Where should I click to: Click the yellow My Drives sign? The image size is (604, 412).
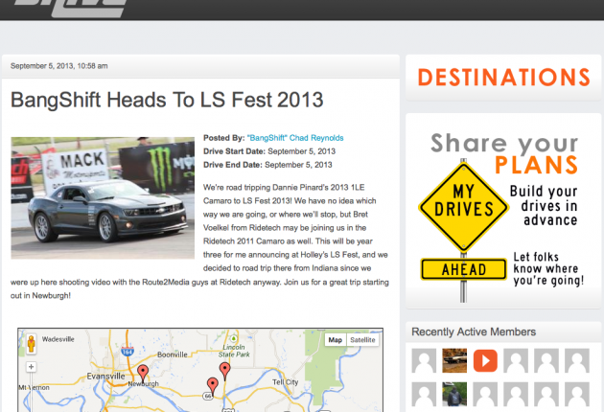pyautogui.click(x=464, y=208)
